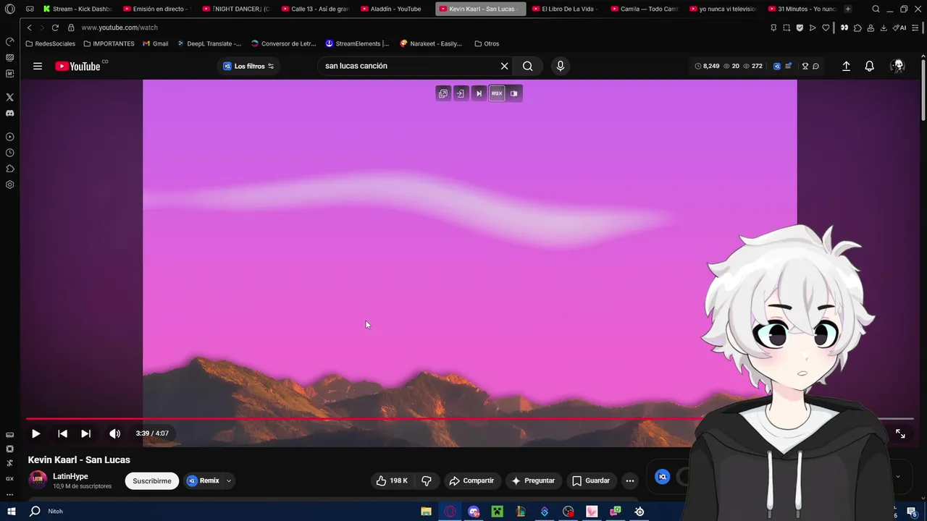
Task: Open IMPORTANTES bookmarks folder
Action: coord(109,43)
